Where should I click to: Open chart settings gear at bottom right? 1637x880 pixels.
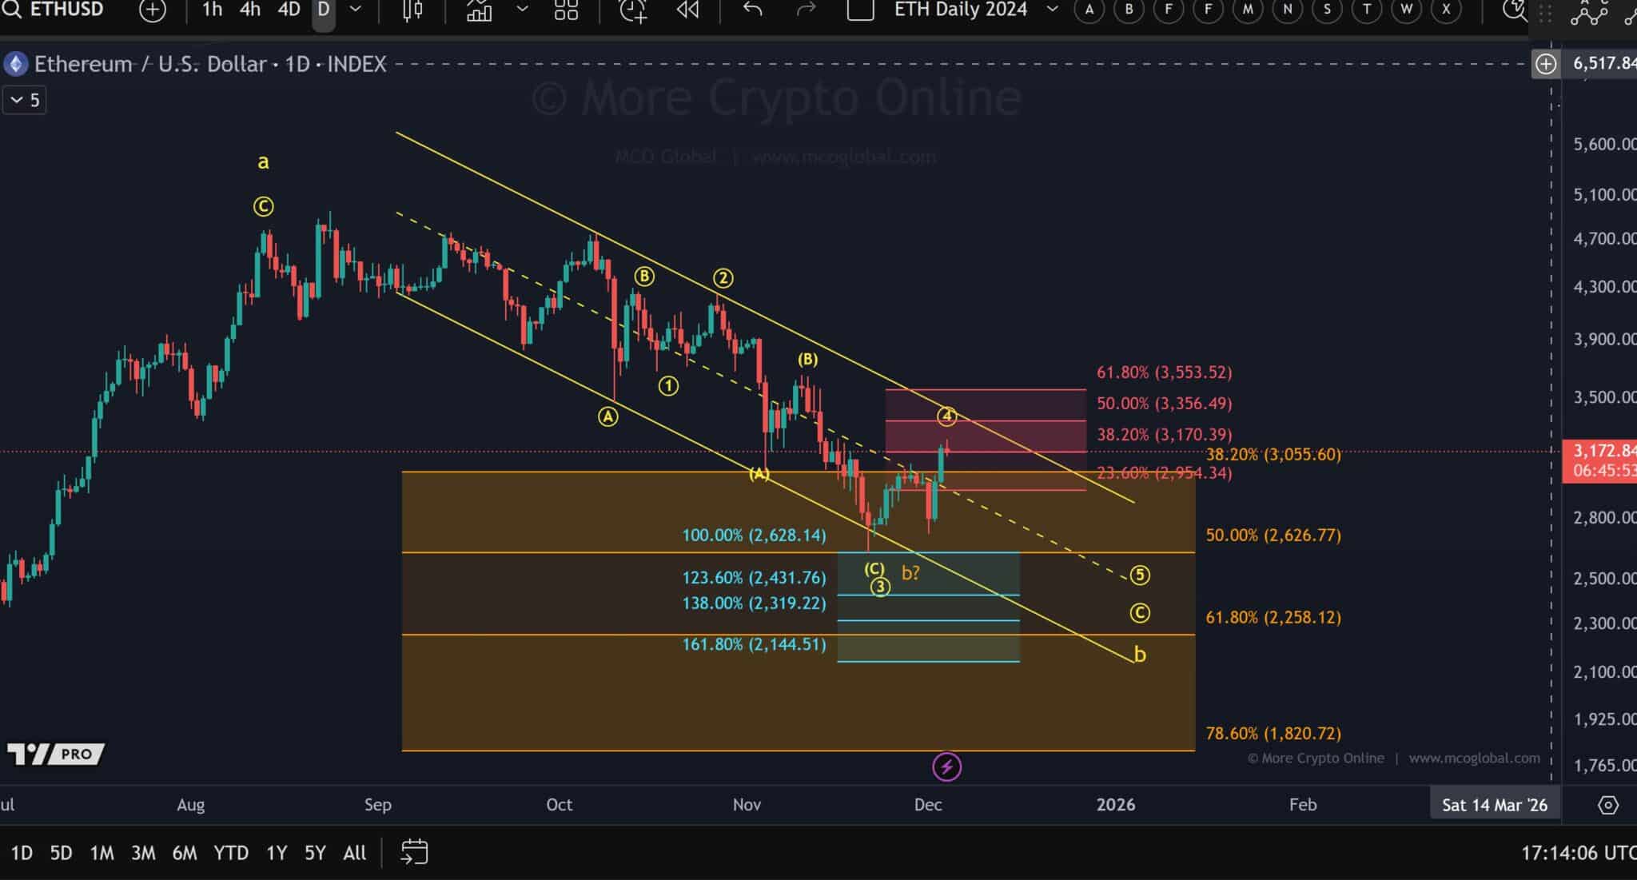(x=1608, y=805)
